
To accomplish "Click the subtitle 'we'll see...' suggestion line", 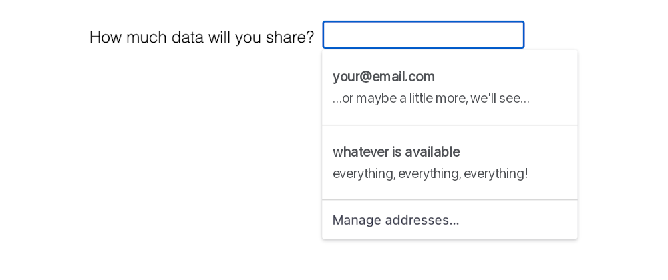I will tap(431, 99).
